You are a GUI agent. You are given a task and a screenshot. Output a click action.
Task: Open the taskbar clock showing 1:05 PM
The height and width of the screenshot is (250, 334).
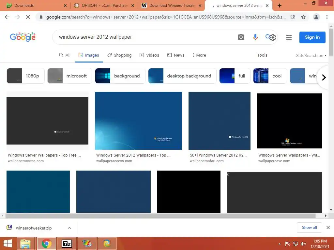[x=320, y=244]
